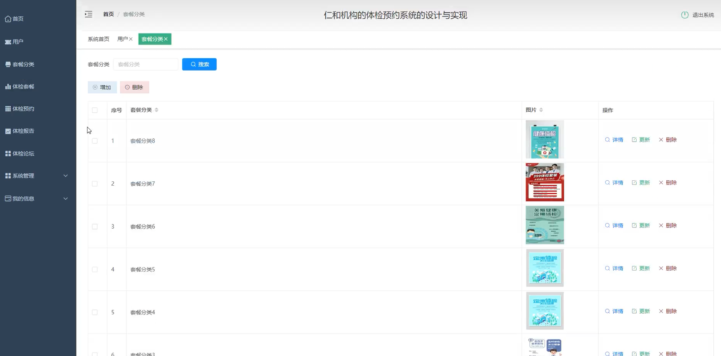Click the tiles icon for 体检论坛
The image size is (721, 356).
pos(8,154)
